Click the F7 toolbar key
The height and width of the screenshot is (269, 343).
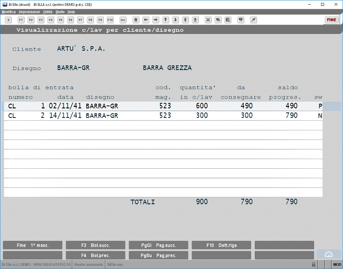(81, 20)
